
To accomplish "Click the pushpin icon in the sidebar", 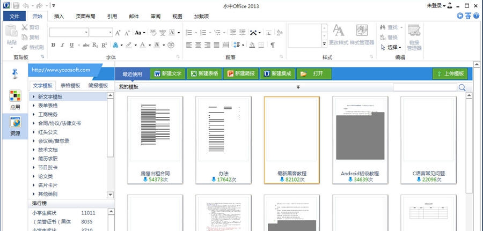I will [x=16, y=73].
